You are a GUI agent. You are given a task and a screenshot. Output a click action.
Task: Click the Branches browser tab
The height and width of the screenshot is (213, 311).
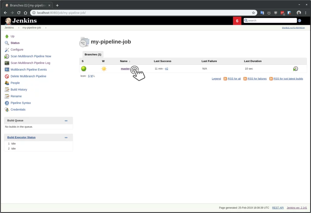[28, 5]
